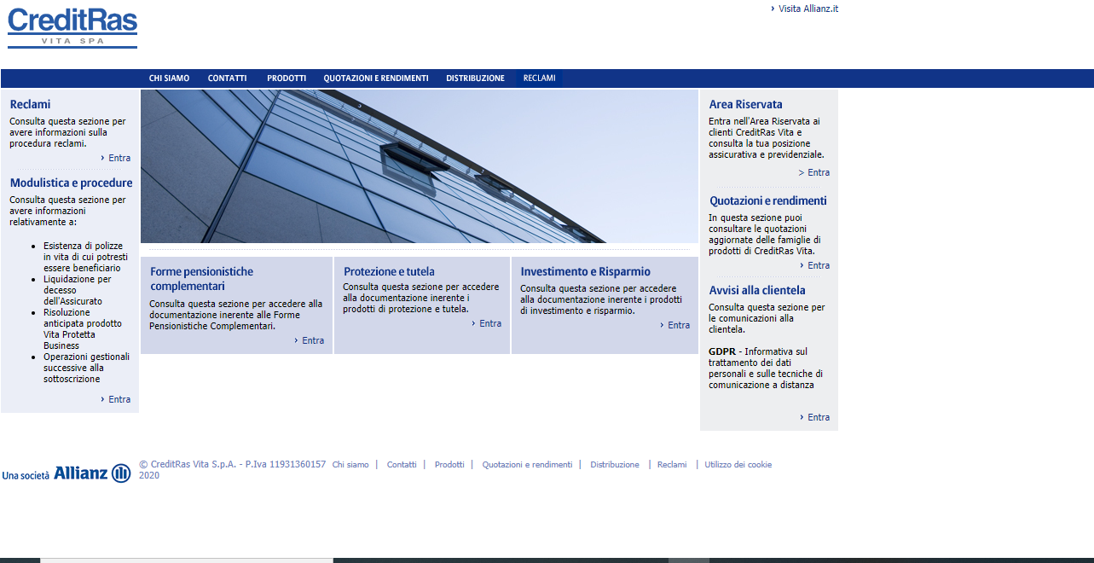Screen dimensions: 1094x563
Task: Open the Reclami navigation tab
Action: pos(539,78)
